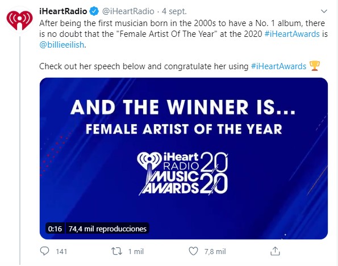The image size is (338, 266).
Task: Play the Female Artist of the Year video
Action: point(183,158)
